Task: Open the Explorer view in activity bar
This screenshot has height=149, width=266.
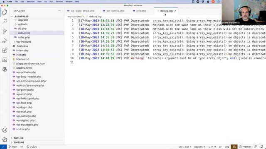Action: [5, 12]
